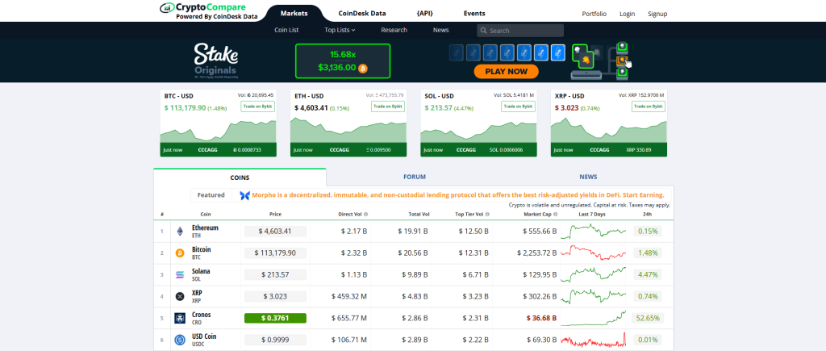The image size is (826, 351).
Task: Click Bitcoin 7-day sparkline chart
Action: 593,253
